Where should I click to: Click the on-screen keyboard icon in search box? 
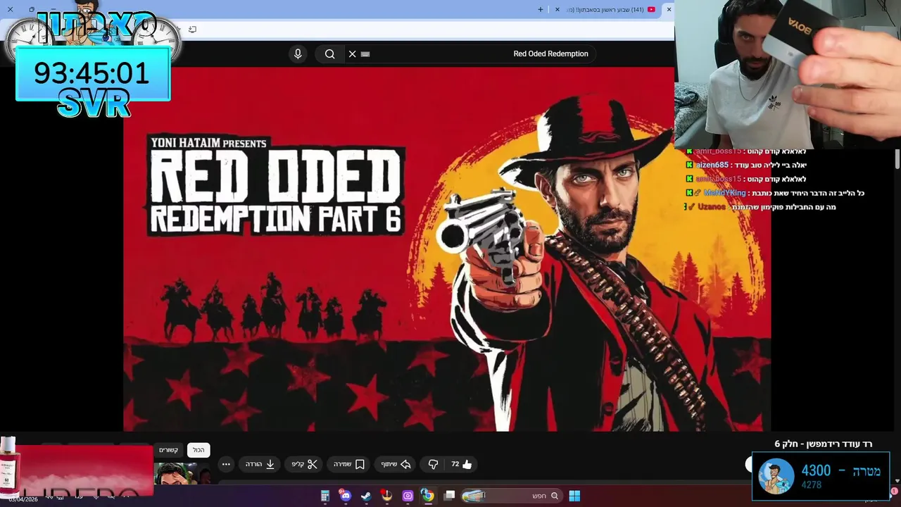tap(365, 54)
